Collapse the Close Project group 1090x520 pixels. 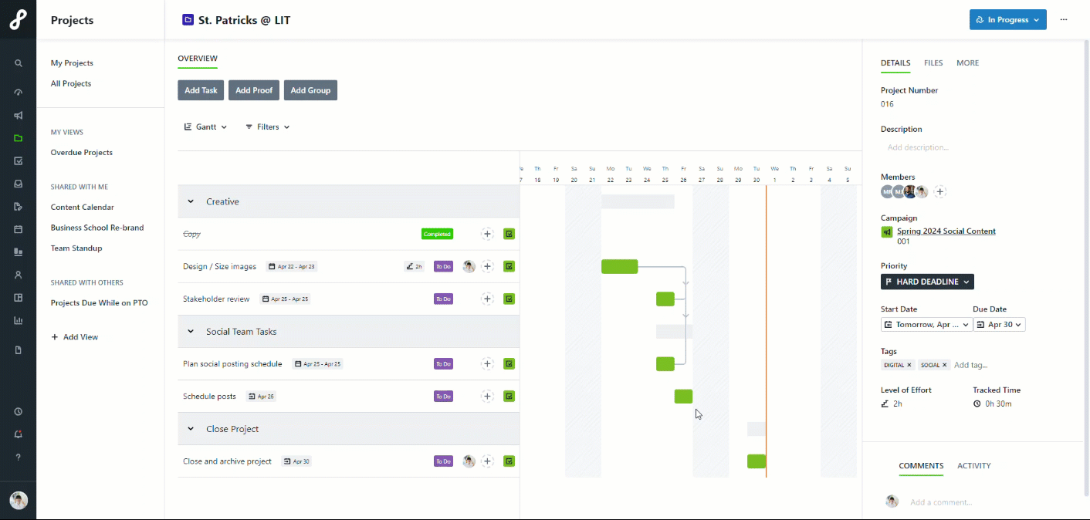click(191, 429)
